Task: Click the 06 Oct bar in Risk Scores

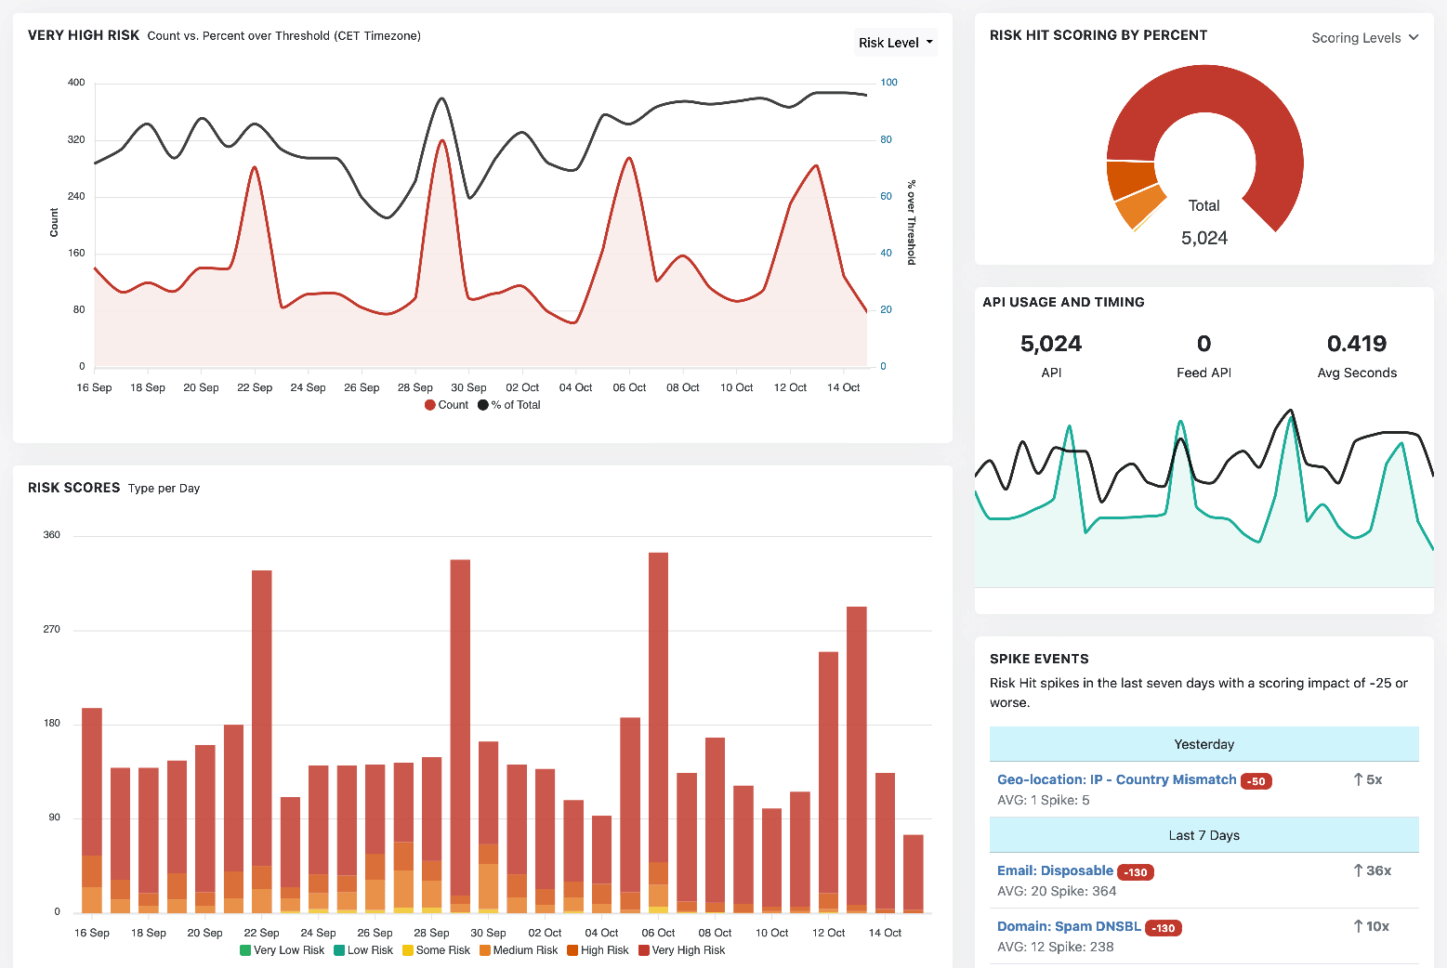Action: click(658, 733)
